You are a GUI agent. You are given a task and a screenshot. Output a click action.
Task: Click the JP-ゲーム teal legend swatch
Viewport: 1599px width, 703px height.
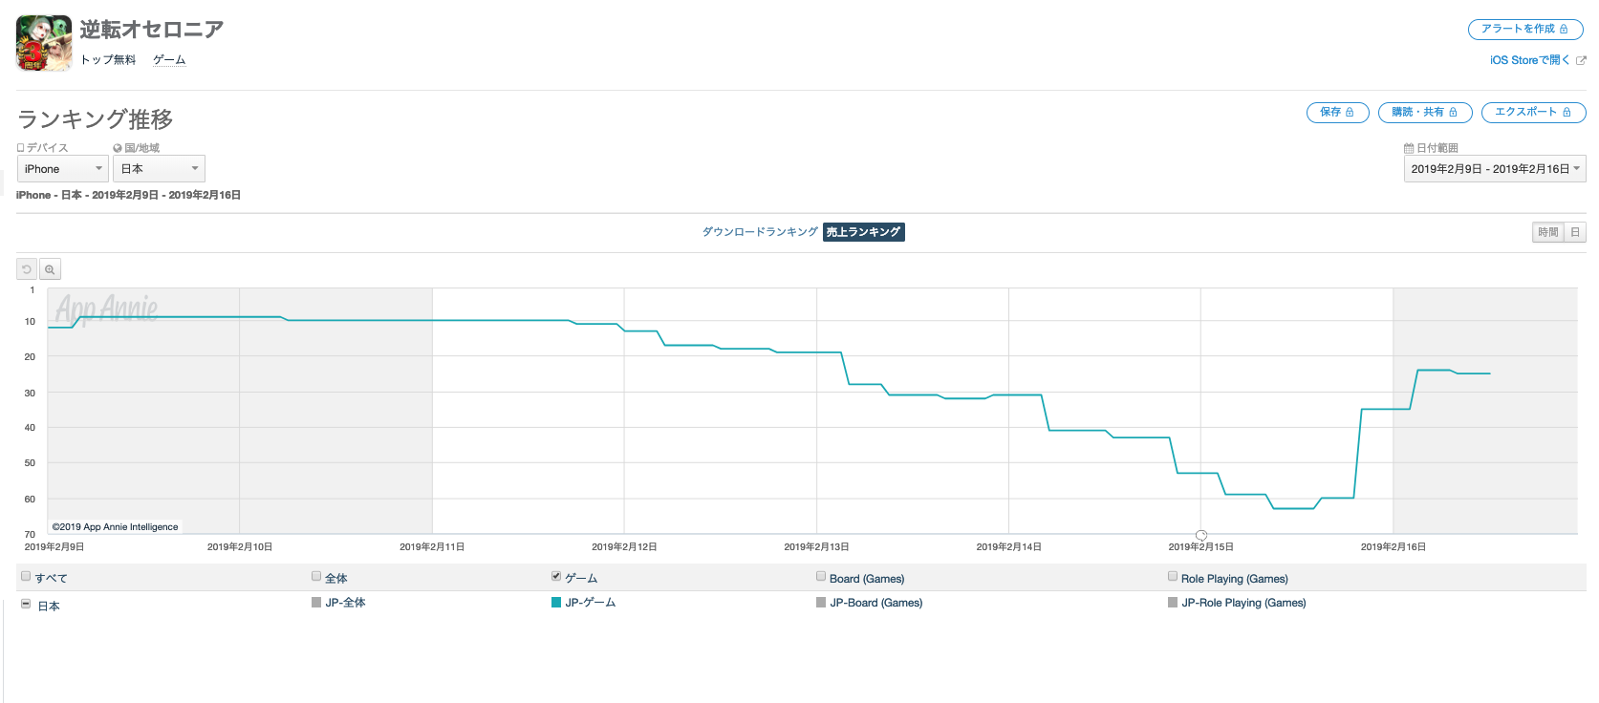556,603
